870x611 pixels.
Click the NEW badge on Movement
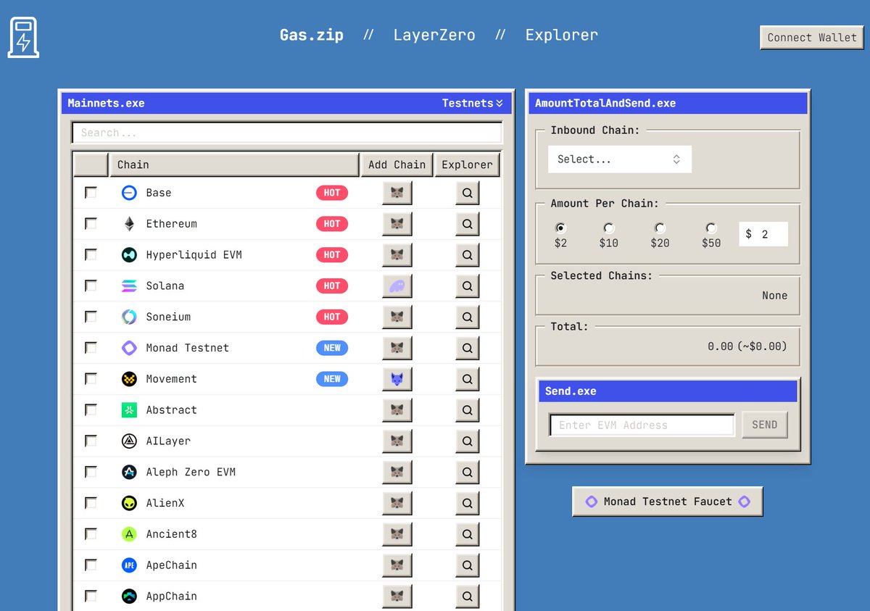tap(332, 379)
